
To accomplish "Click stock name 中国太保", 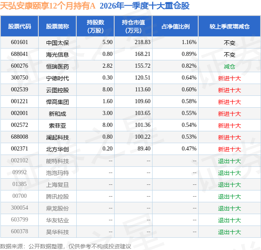I will (x=58, y=43).
